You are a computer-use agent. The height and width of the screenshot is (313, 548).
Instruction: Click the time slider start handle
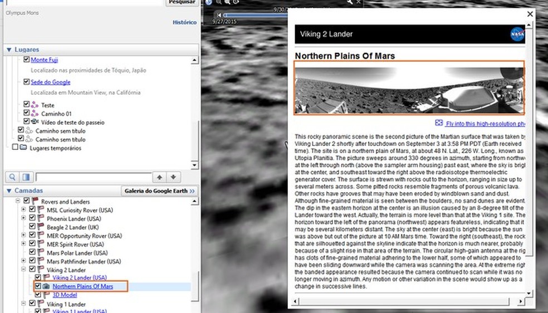(225, 16)
